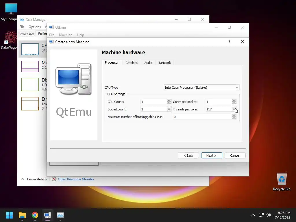Switch to the Audio tab
Image resolution: width=296 pixels, height=222 pixels.
click(148, 63)
